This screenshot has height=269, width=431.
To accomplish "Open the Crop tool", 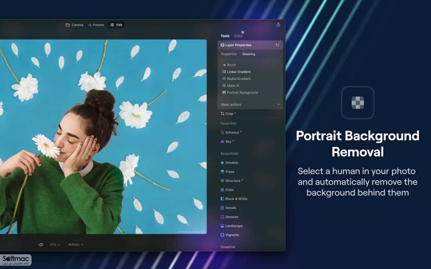I will [228, 114].
